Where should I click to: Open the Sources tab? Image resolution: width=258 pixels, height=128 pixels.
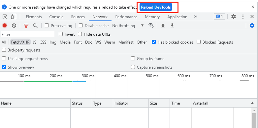(x=78, y=17)
